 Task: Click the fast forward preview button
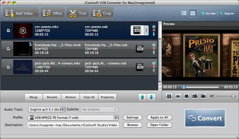tap(178, 96)
